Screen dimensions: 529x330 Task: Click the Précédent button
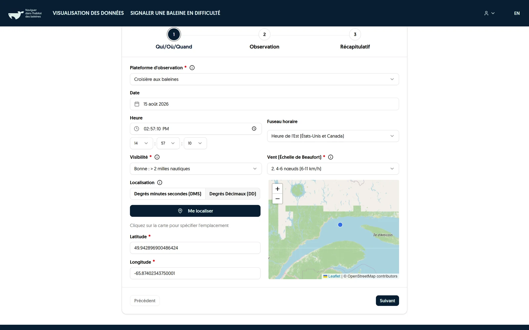[x=145, y=301]
